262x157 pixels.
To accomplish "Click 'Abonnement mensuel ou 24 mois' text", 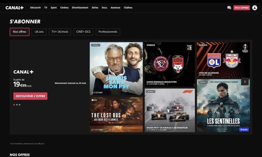I will (x=70, y=83).
